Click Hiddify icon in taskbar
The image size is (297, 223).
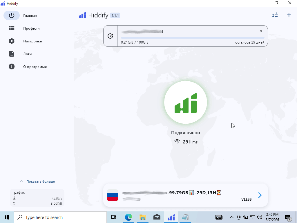tap(171, 217)
